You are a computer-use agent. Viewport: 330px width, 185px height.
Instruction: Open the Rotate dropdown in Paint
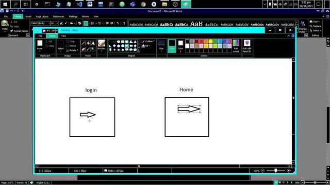(x=72, y=50)
